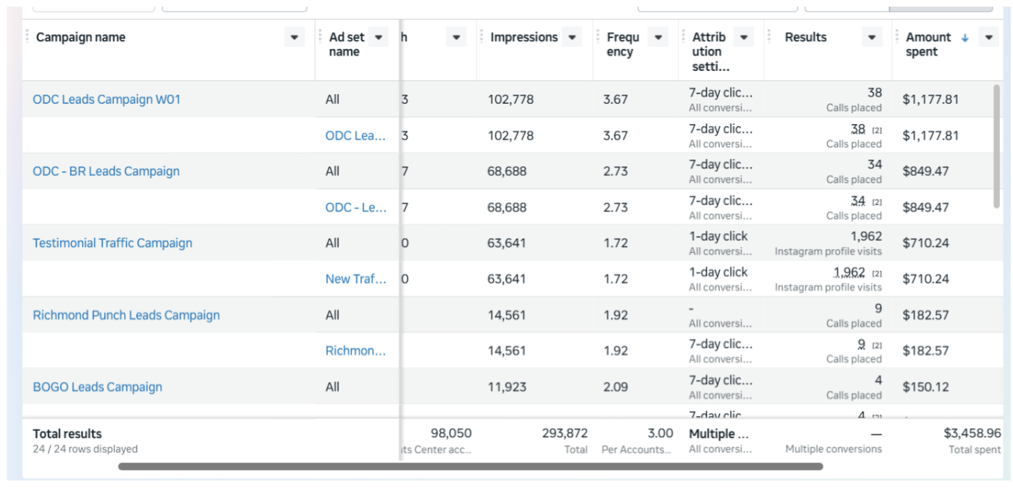Click the Results column drag handle icon
This screenshot has width=1013, height=489.
[x=769, y=37]
